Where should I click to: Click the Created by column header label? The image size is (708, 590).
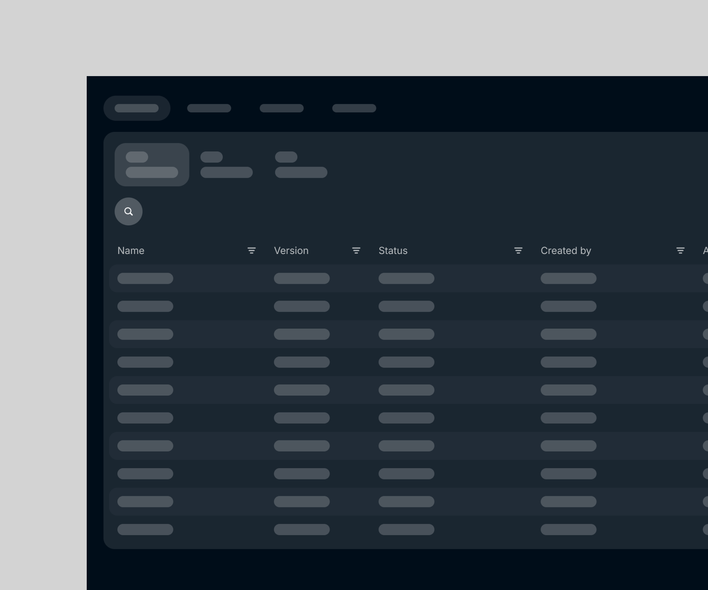click(566, 250)
